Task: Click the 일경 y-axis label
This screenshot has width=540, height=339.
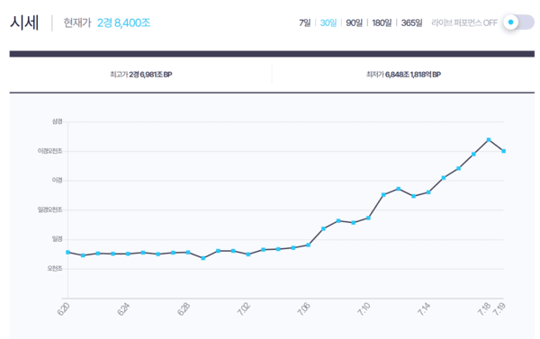Action: pyautogui.click(x=58, y=239)
